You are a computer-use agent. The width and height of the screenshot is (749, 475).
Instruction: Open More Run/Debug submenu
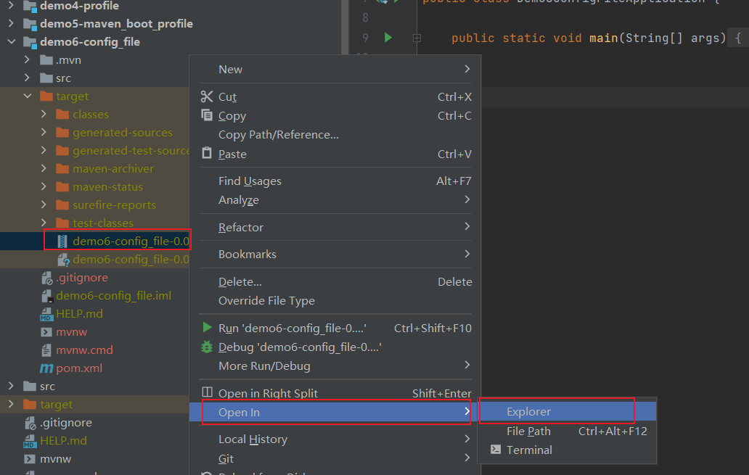coord(335,365)
